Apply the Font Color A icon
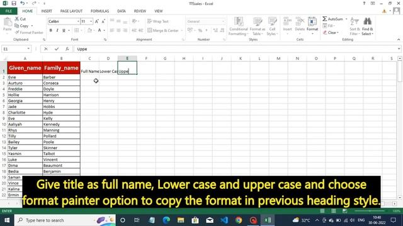This screenshot has width=403, height=226. point(99,31)
